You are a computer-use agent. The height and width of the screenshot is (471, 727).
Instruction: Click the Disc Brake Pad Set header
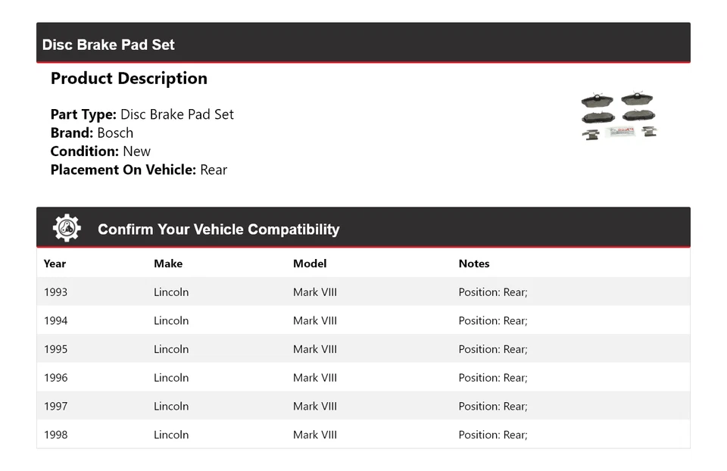coord(108,45)
